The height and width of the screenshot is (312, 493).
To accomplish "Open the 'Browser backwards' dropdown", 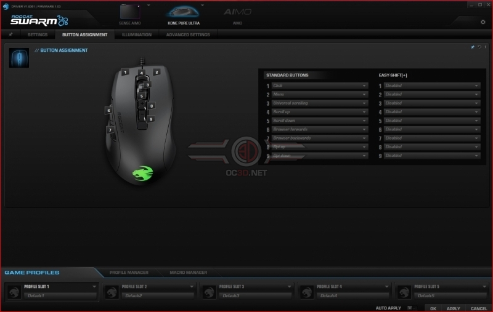I will coord(319,138).
